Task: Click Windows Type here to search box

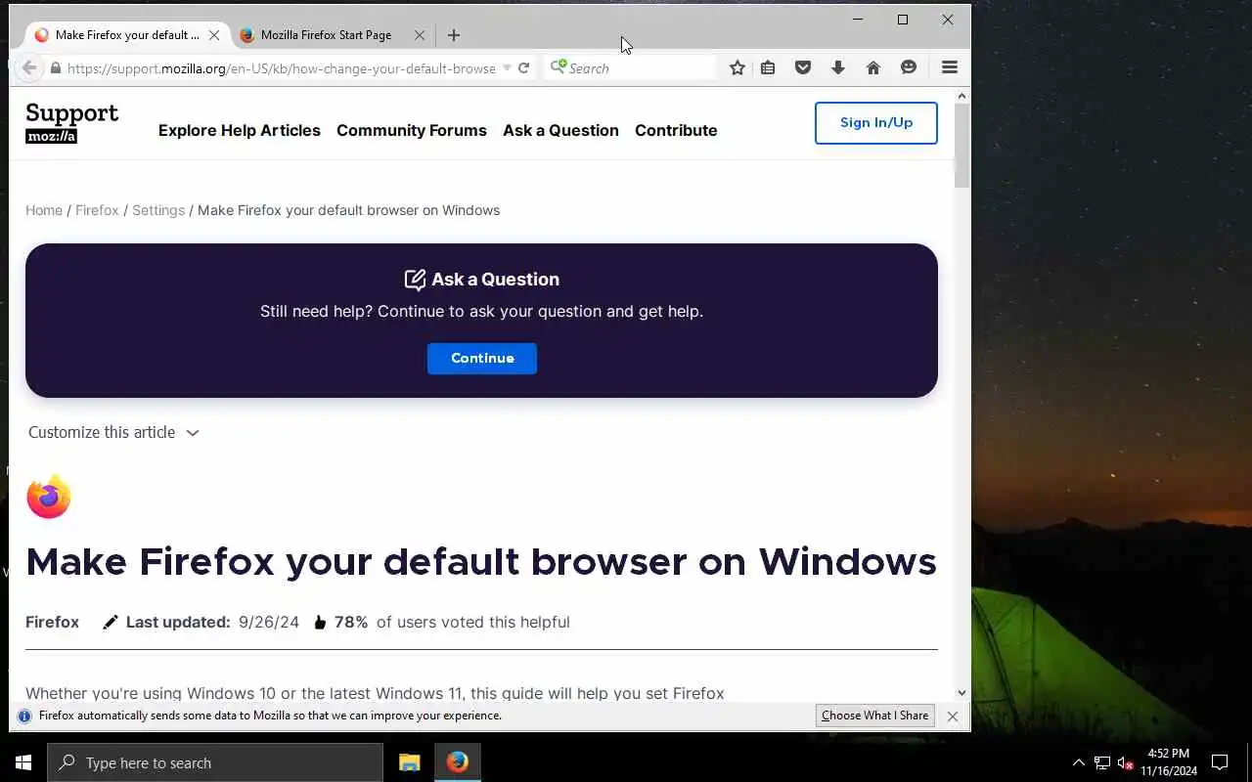Action: tap(215, 762)
